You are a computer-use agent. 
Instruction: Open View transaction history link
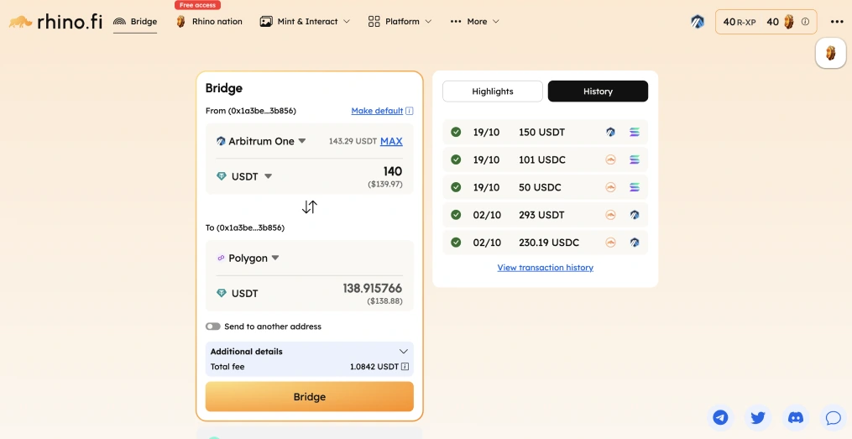[x=545, y=268]
